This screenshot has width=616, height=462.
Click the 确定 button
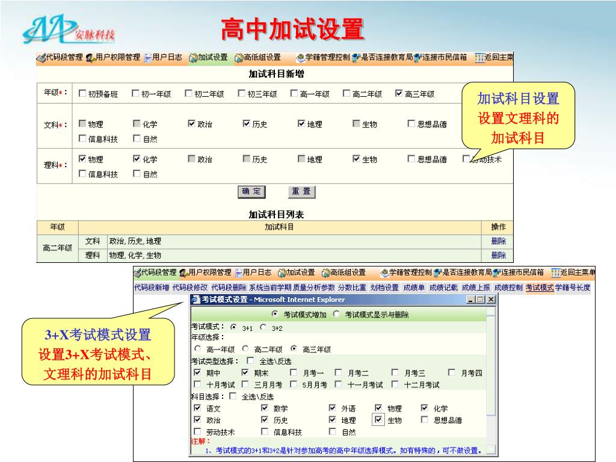[x=251, y=191]
